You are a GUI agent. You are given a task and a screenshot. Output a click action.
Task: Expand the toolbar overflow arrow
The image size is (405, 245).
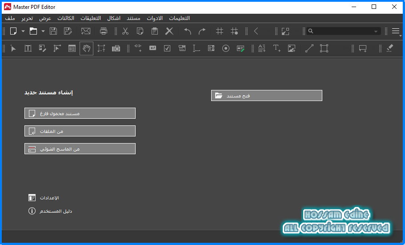[x=401, y=36]
